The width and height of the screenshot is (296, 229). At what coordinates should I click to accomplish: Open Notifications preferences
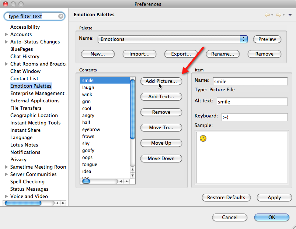[25, 152]
